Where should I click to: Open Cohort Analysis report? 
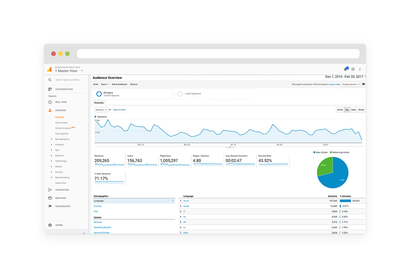[63, 128]
